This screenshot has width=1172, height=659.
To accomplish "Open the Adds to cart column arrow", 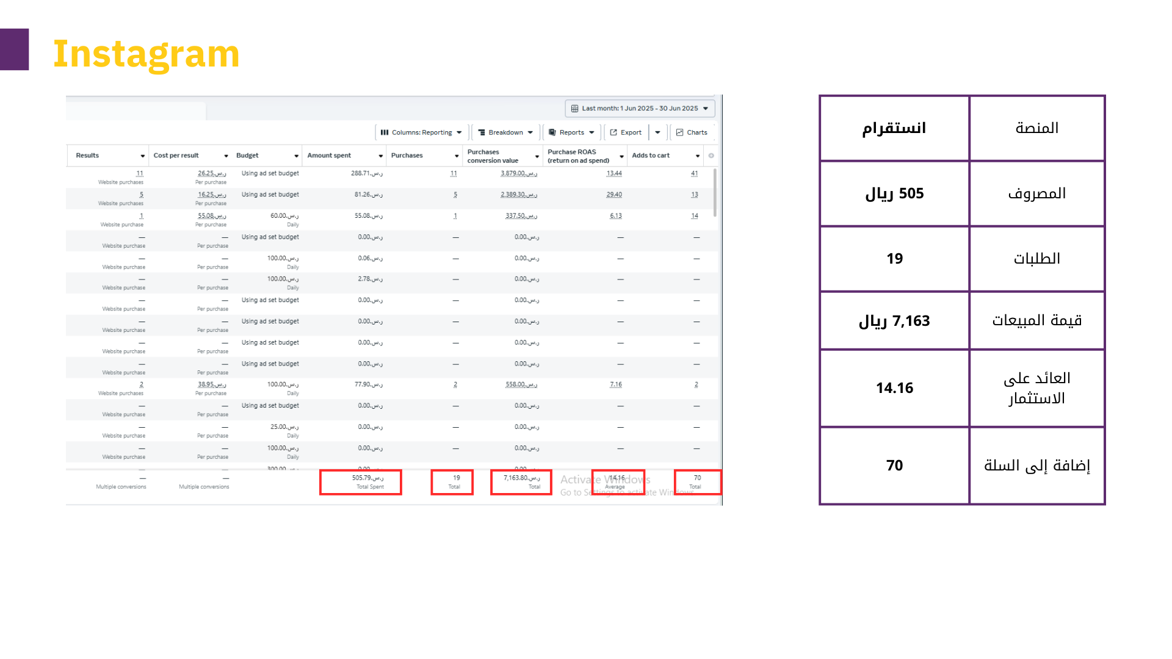I will pyautogui.click(x=697, y=156).
